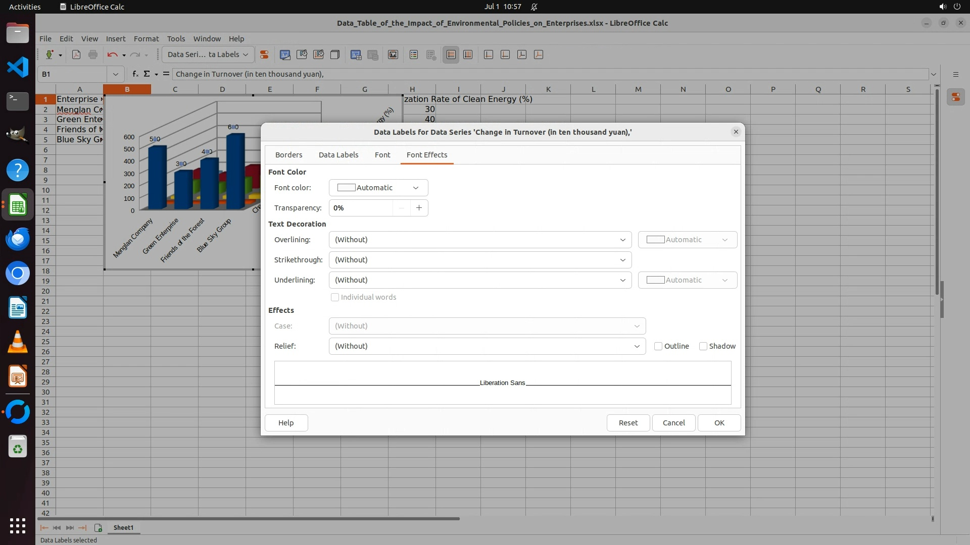Screen dimensions: 970x545
Task: Click the Undo arrow icon
Action: coord(112,54)
